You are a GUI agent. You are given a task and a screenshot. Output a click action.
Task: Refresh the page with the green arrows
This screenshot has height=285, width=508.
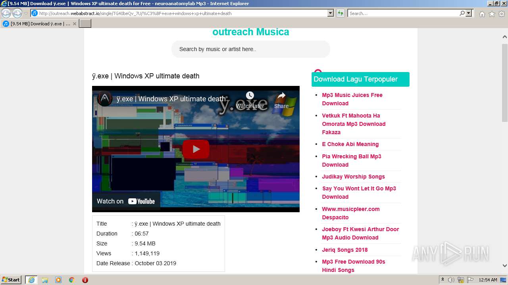pyautogui.click(x=341, y=13)
